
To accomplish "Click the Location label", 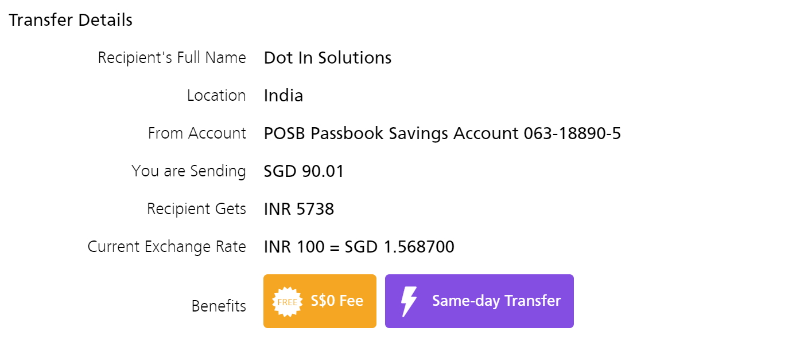I will pos(216,96).
